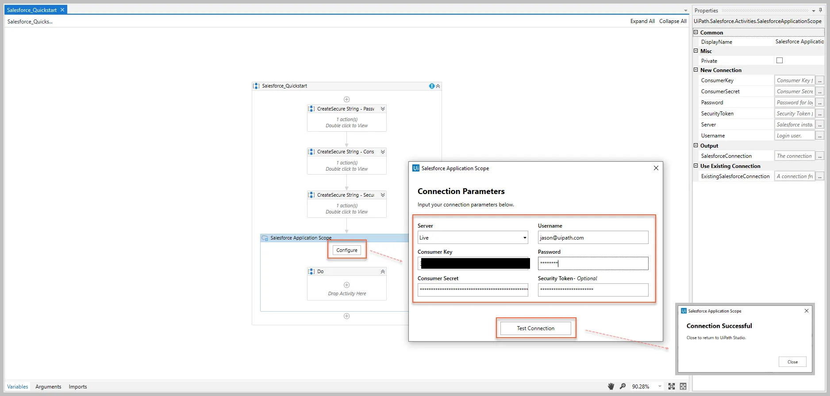Viewport: 830px width, 396px height.
Task: Click the Security Token field in dialog
Action: point(593,290)
